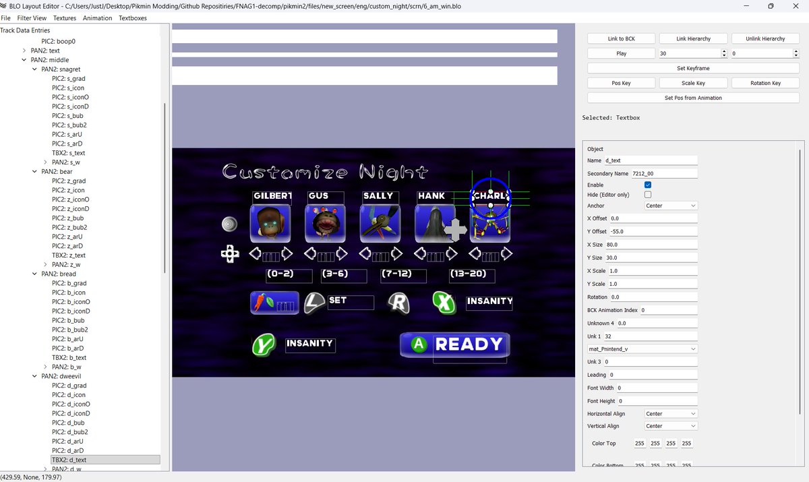Click the Rotation Key button
This screenshot has width=809, height=482.
coord(765,83)
